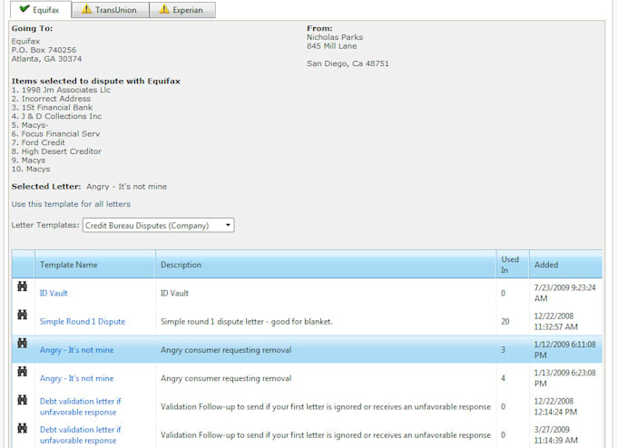Click dispute item 'Focus Financial Serv'

tap(61, 133)
